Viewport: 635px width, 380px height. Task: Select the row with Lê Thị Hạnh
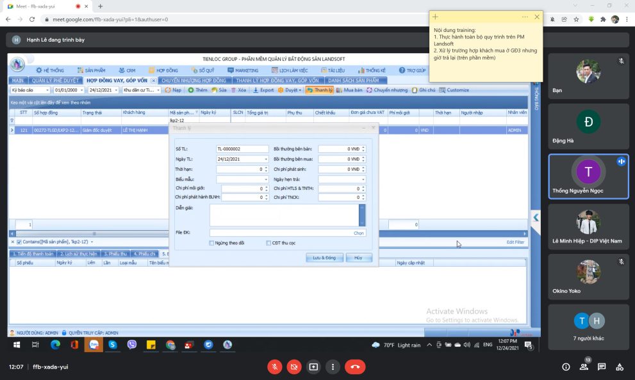click(x=268, y=130)
